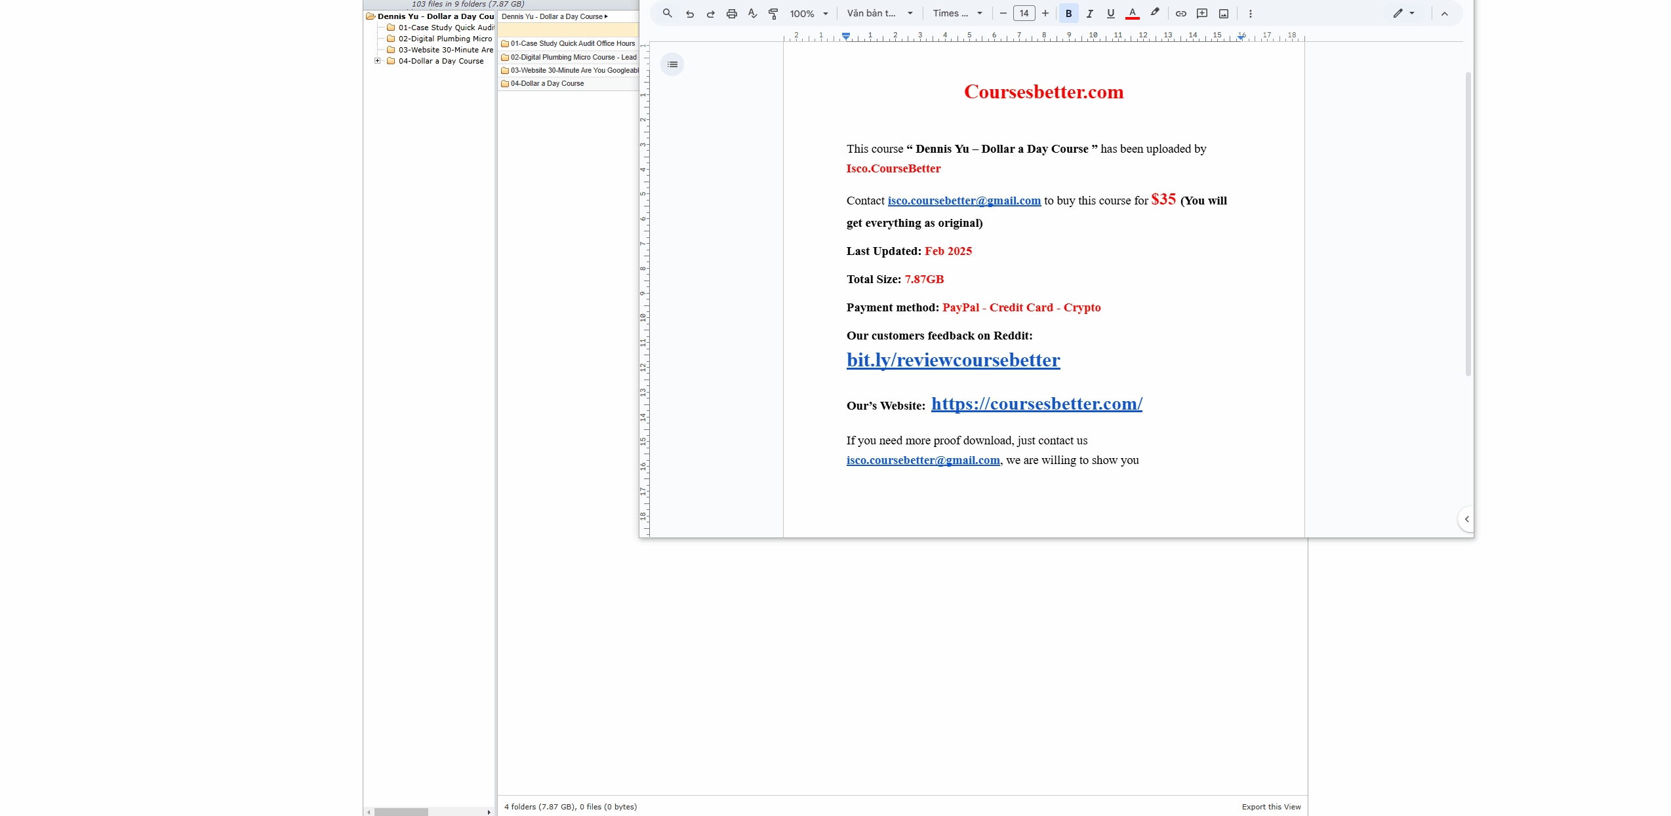Toggle italic formatting

1089,13
